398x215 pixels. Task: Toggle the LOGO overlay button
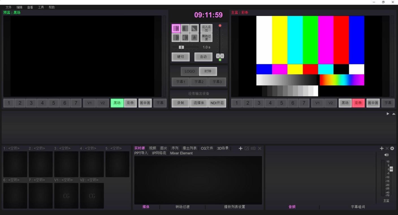click(190, 71)
